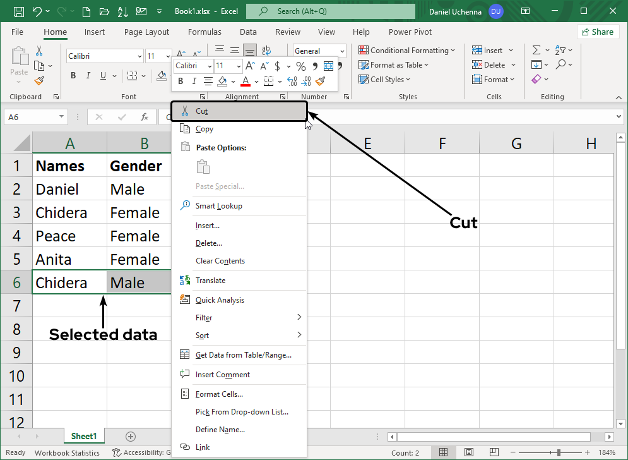Image resolution: width=628 pixels, height=460 pixels.
Task: Open the Formulas ribbon tab
Action: (204, 32)
